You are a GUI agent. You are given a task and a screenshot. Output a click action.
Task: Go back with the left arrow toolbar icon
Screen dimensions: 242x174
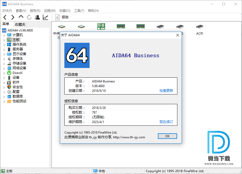[5, 17]
